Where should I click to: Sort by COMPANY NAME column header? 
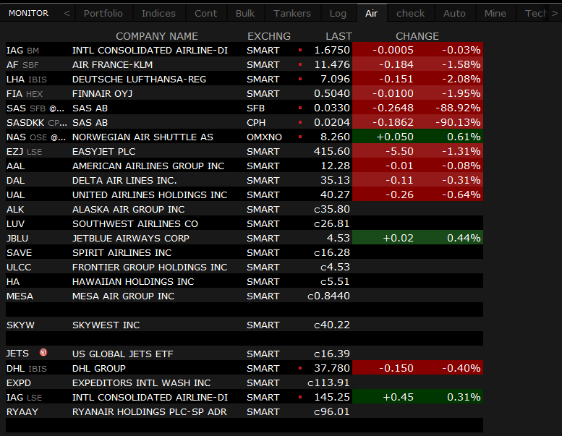pyautogui.click(x=157, y=36)
